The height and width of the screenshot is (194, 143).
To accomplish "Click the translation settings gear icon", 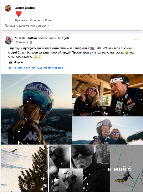I will point(10,68).
